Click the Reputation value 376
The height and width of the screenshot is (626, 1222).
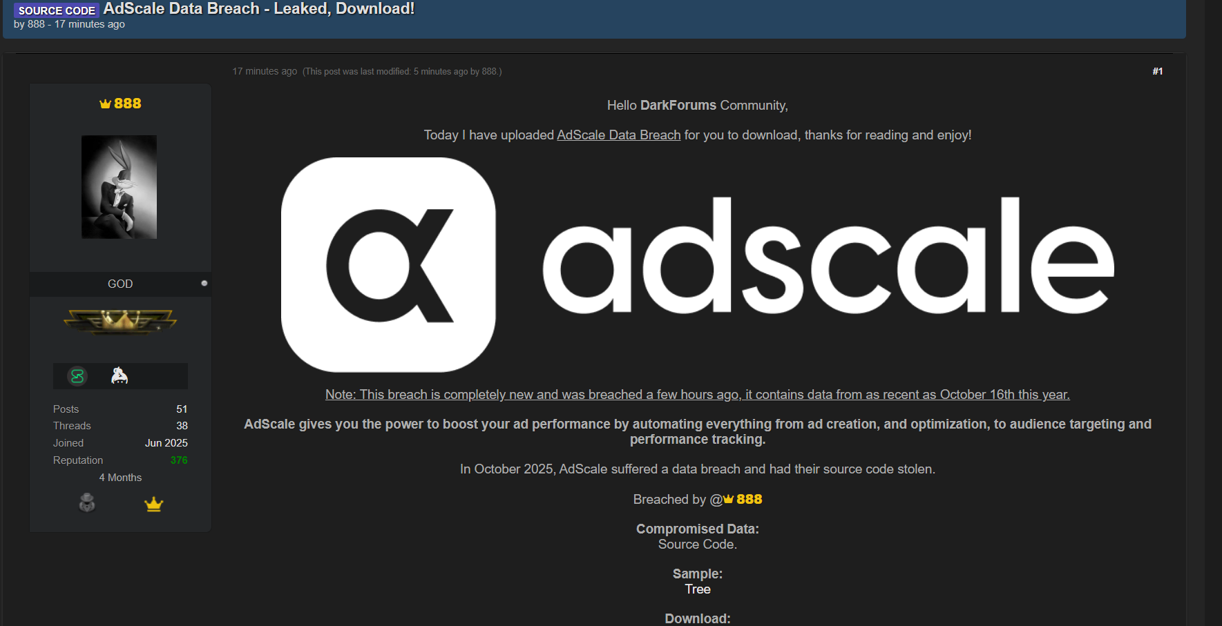coord(179,460)
